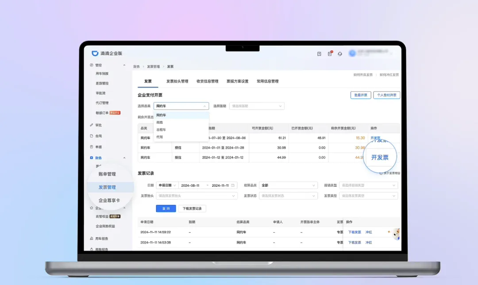478x285 pixels.
Task: Switch to the 发票 tab
Action: pyautogui.click(x=148, y=81)
